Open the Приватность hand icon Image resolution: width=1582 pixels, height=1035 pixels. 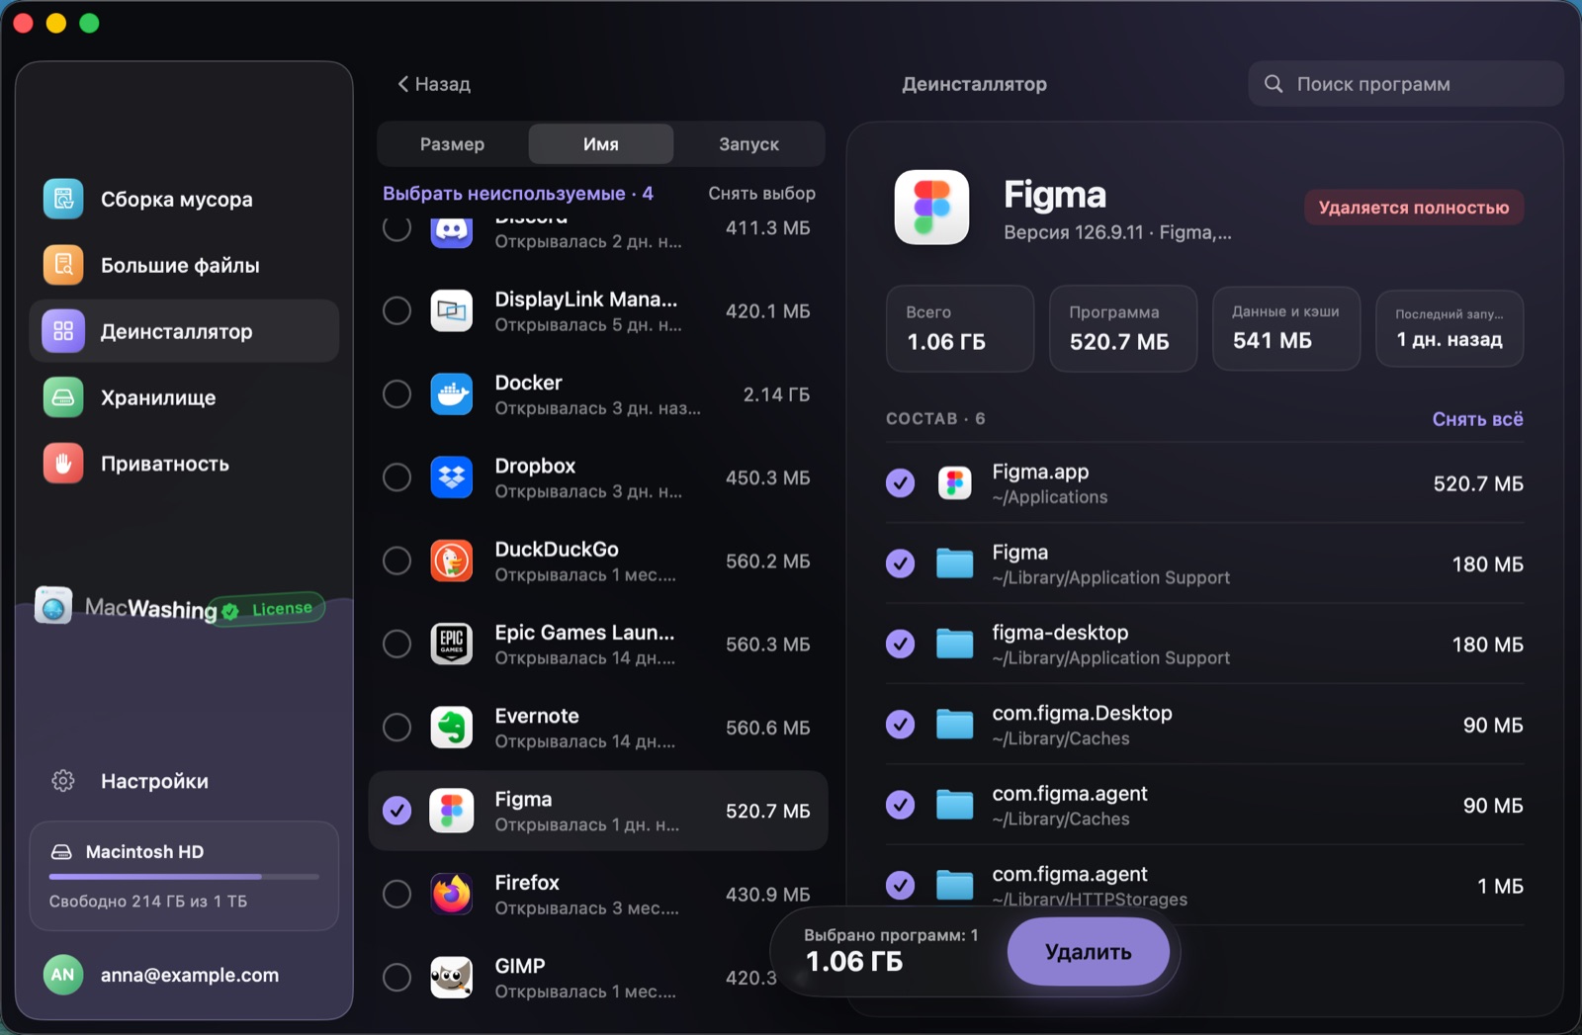click(x=63, y=464)
